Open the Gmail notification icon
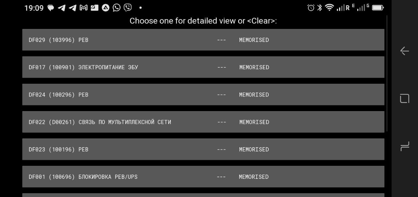 pyautogui.click(x=84, y=8)
